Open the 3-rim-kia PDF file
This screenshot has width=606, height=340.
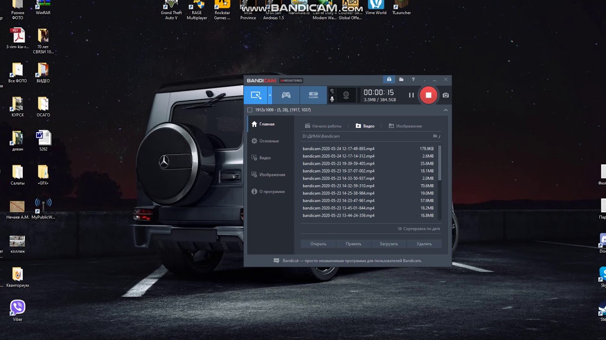[18, 39]
